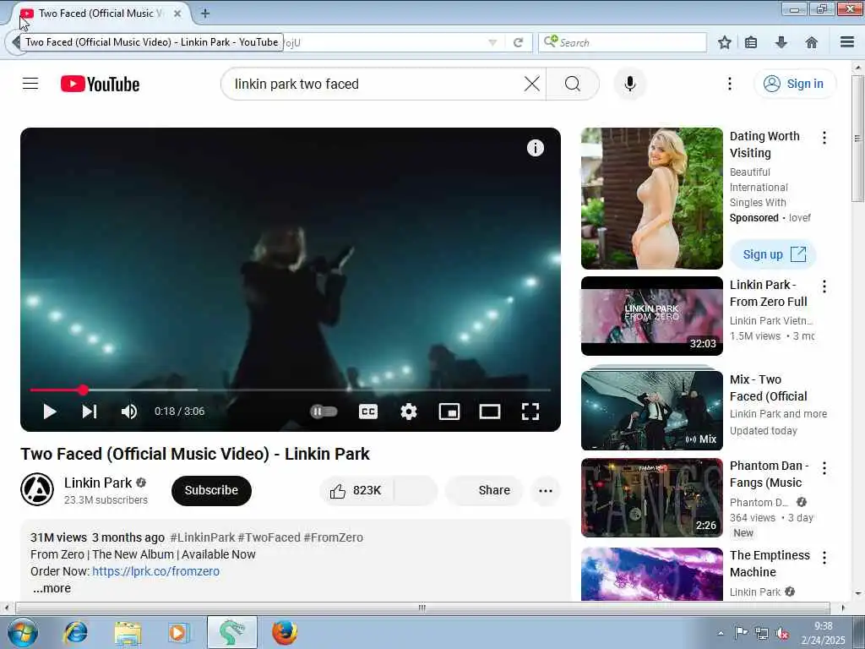Open options for Phantom Dan Fangs video
This screenshot has width=865, height=649.
(824, 468)
